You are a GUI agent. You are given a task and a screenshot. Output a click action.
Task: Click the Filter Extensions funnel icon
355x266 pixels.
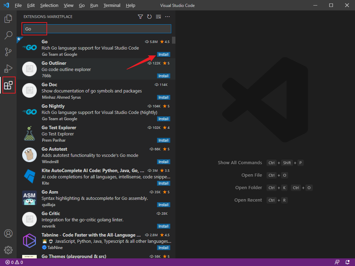tap(140, 17)
